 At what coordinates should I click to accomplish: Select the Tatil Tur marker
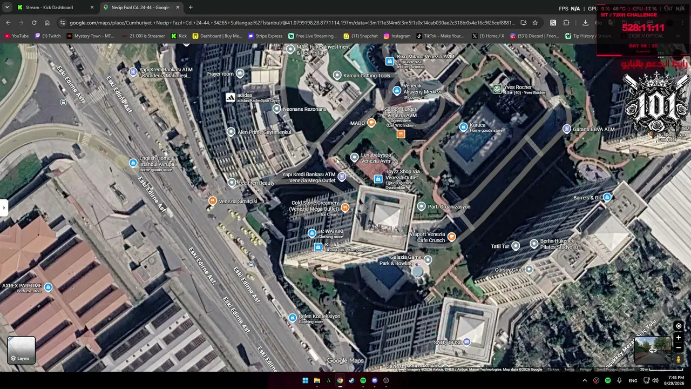coord(516,246)
